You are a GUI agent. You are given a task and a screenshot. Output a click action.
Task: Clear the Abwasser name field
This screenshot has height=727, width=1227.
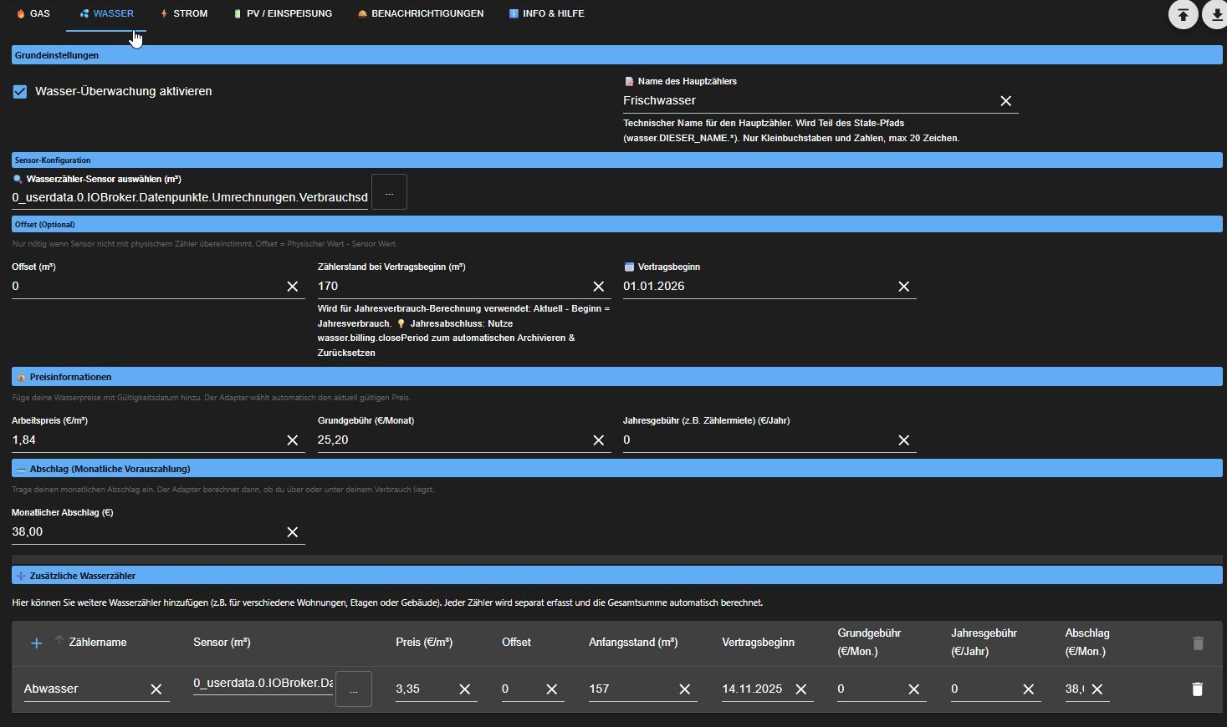(156, 689)
